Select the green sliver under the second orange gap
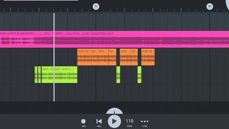 (139, 75)
